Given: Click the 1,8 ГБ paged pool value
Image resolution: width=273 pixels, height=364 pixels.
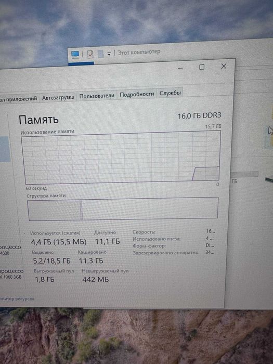Looking at the screenshot, I should click(45, 280).
